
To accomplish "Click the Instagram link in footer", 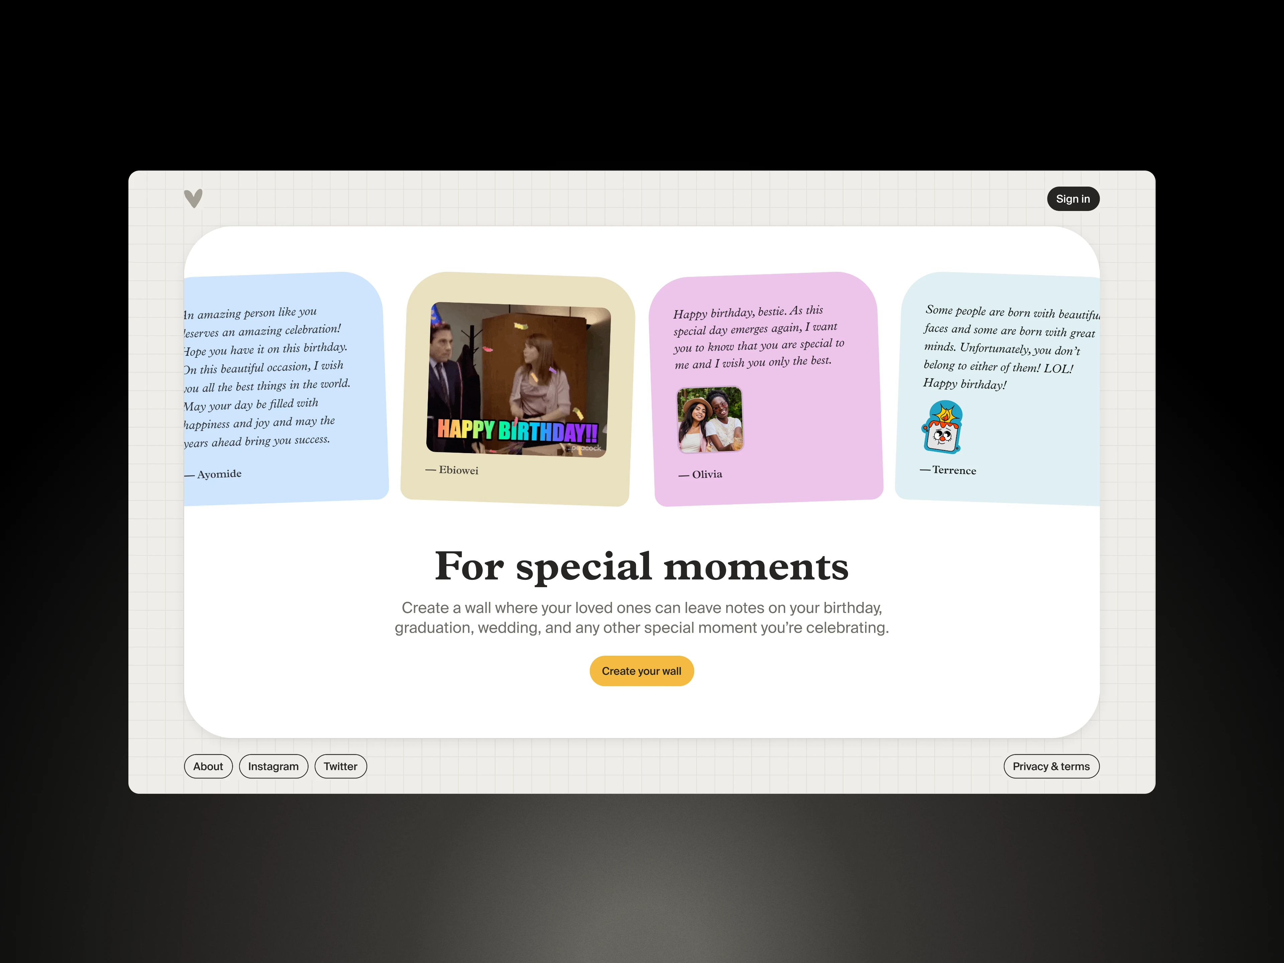I will click(x=273, y=766).
